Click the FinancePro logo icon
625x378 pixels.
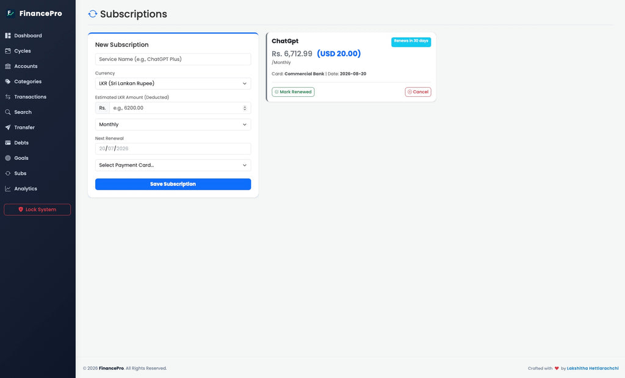(10, 13)
